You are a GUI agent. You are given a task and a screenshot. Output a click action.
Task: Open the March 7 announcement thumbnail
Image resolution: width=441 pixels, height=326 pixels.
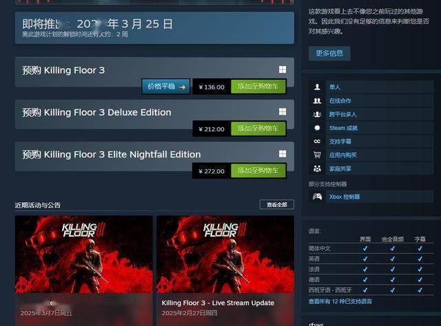[84, 254]
